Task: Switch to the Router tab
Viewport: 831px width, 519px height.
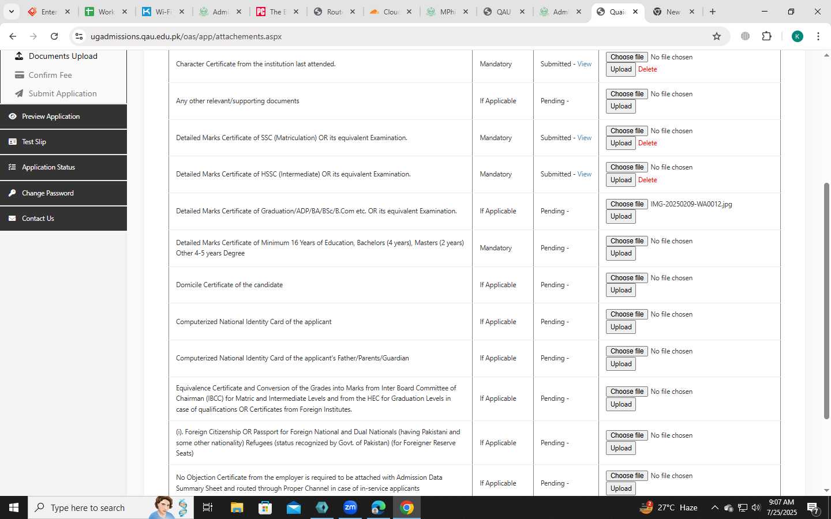Action: click(334, 12)
